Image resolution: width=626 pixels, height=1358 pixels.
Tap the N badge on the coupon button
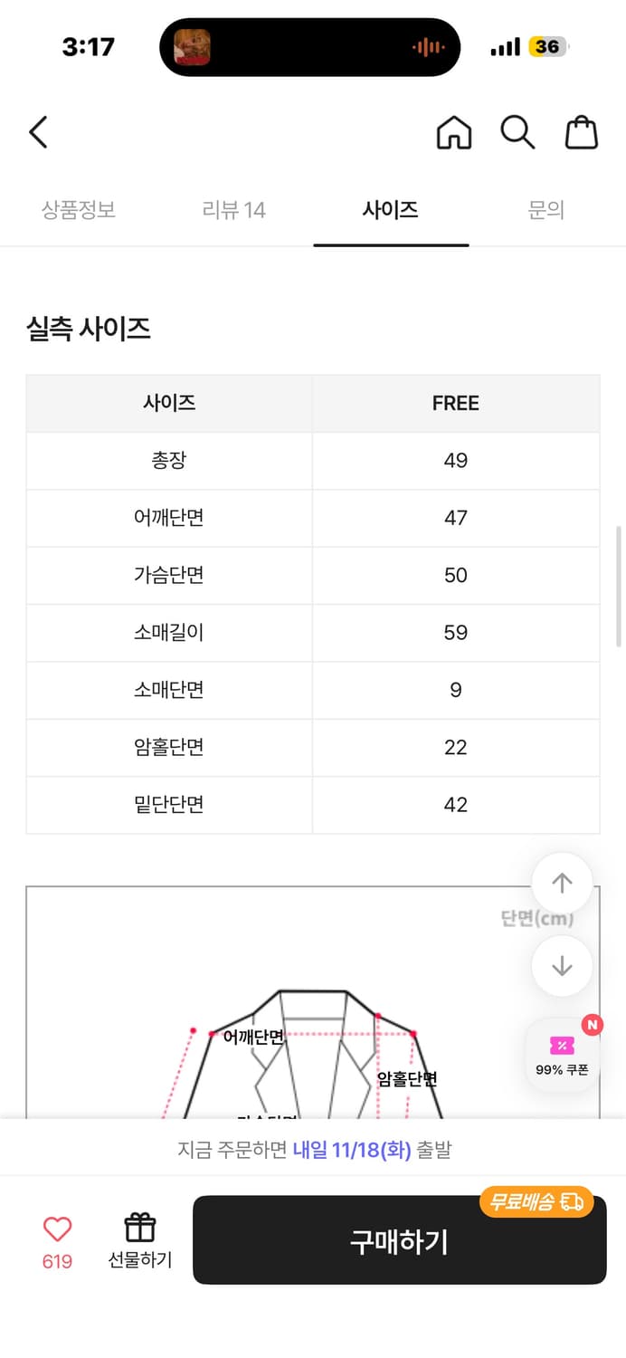pos(592,1024)
